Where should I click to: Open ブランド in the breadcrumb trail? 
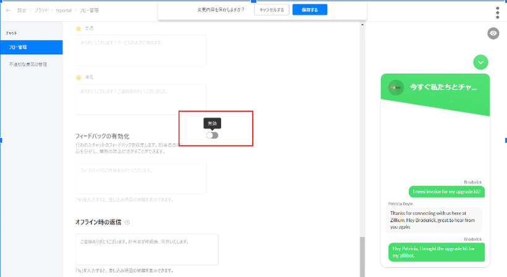[43, 10]
